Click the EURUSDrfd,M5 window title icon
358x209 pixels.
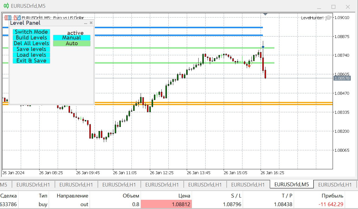[x=5, y=6]
